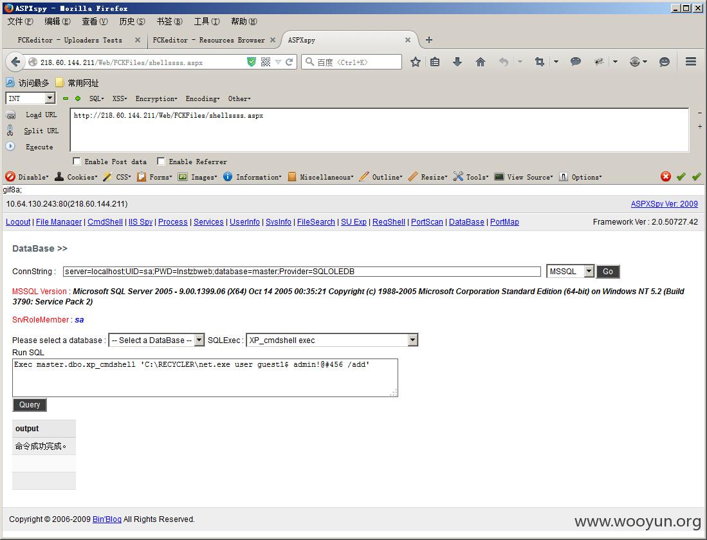Click the reload page icon in address bar
The height and width of the screenshot is (540, 707).
pos(289,62)
